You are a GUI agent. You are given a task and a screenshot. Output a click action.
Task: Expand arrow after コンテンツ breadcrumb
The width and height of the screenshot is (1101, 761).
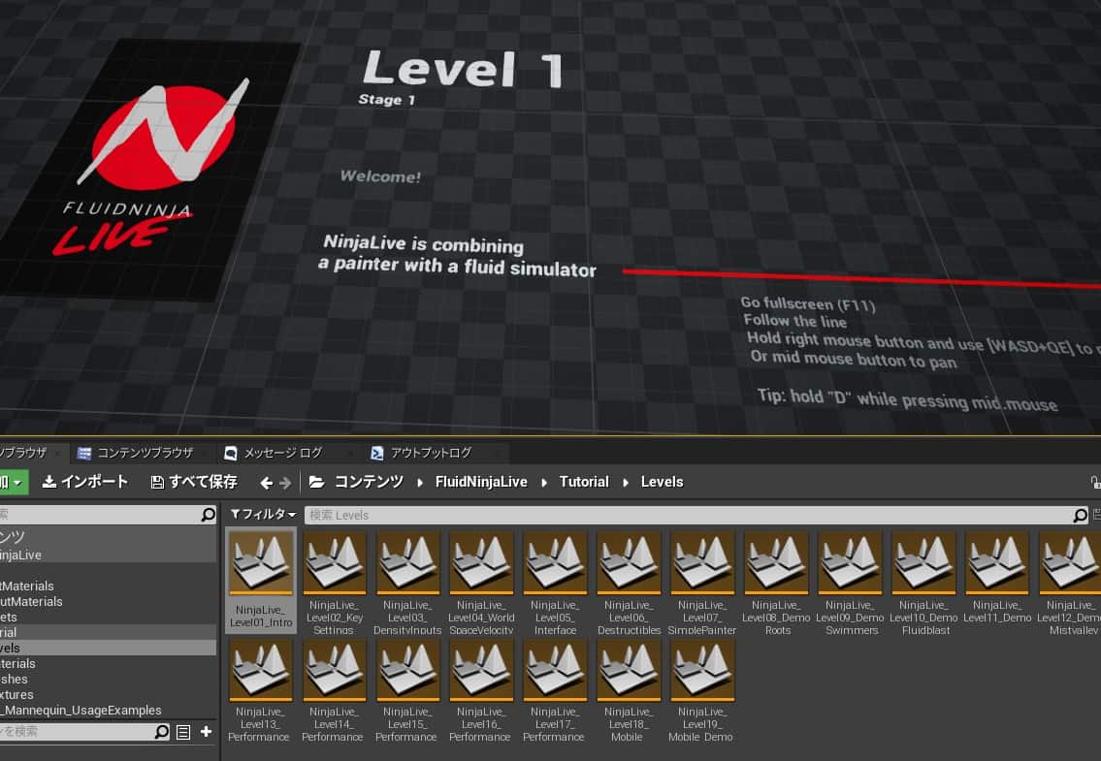(420, 483)
